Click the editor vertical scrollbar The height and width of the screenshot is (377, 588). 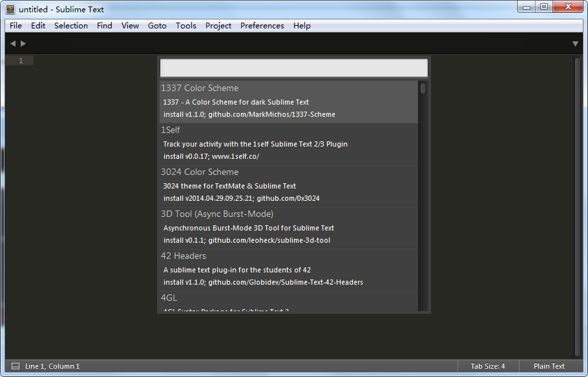click(578, 207)
